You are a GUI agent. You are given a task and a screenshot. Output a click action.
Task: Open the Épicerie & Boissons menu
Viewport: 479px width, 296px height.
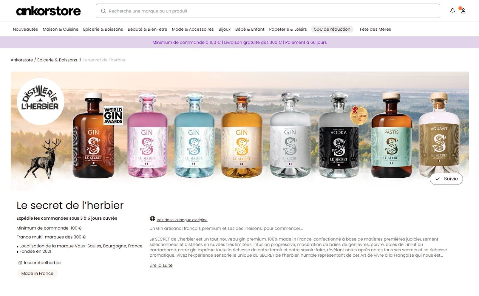coord(103,29)
